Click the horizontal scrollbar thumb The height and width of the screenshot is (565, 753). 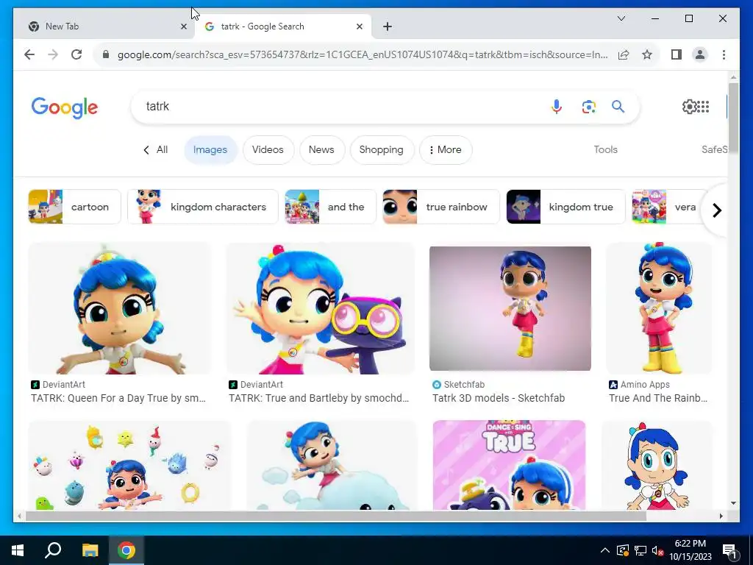tap(336, 516)
